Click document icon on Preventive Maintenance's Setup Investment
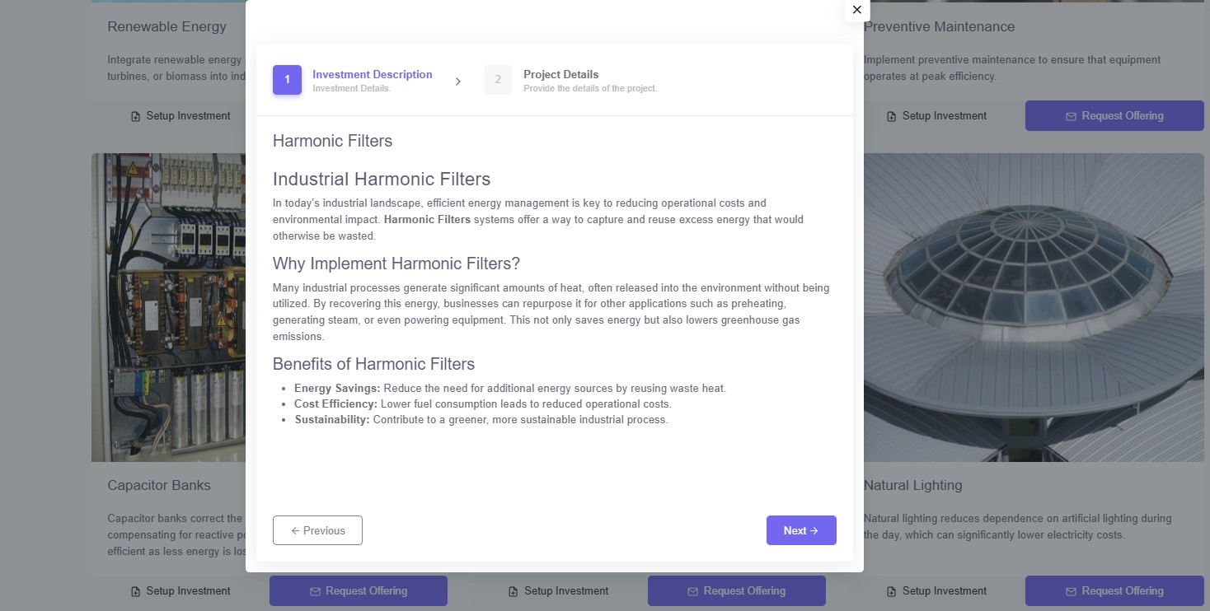Viewport: 1210px width, 611px height. click(x=891, y=116)
